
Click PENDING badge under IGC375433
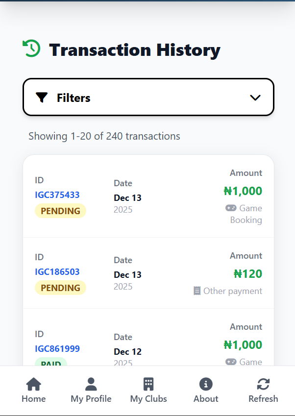[x=60, y=211]
